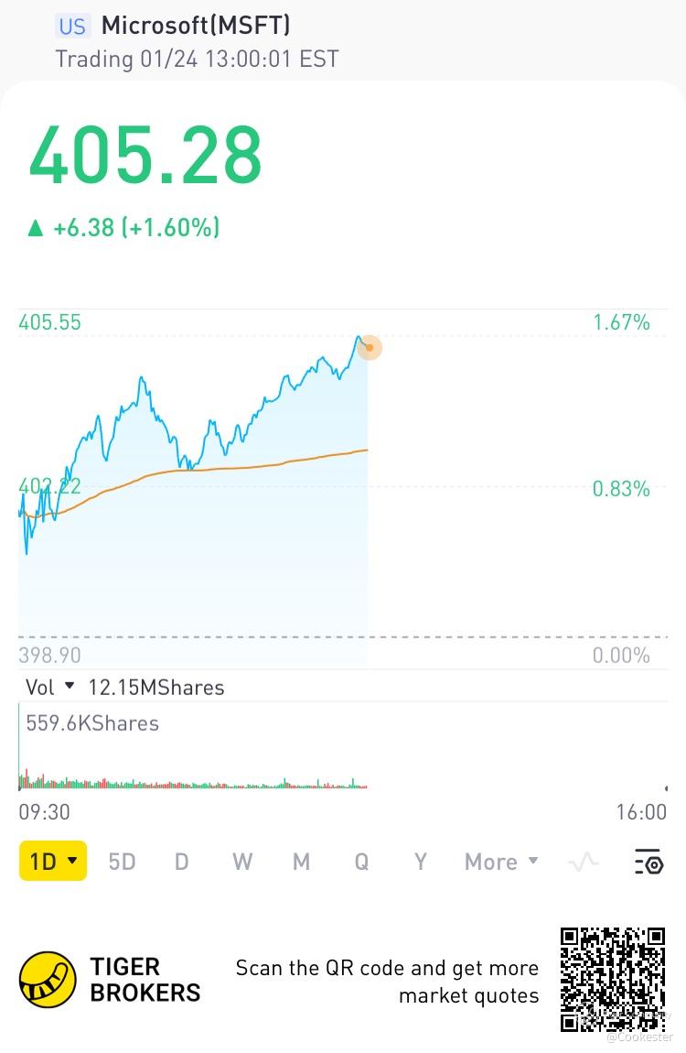This screenshot has width=686, height=1053.
Task: Open the Vol indicator dropdown
Action: (x=48, y=688)
